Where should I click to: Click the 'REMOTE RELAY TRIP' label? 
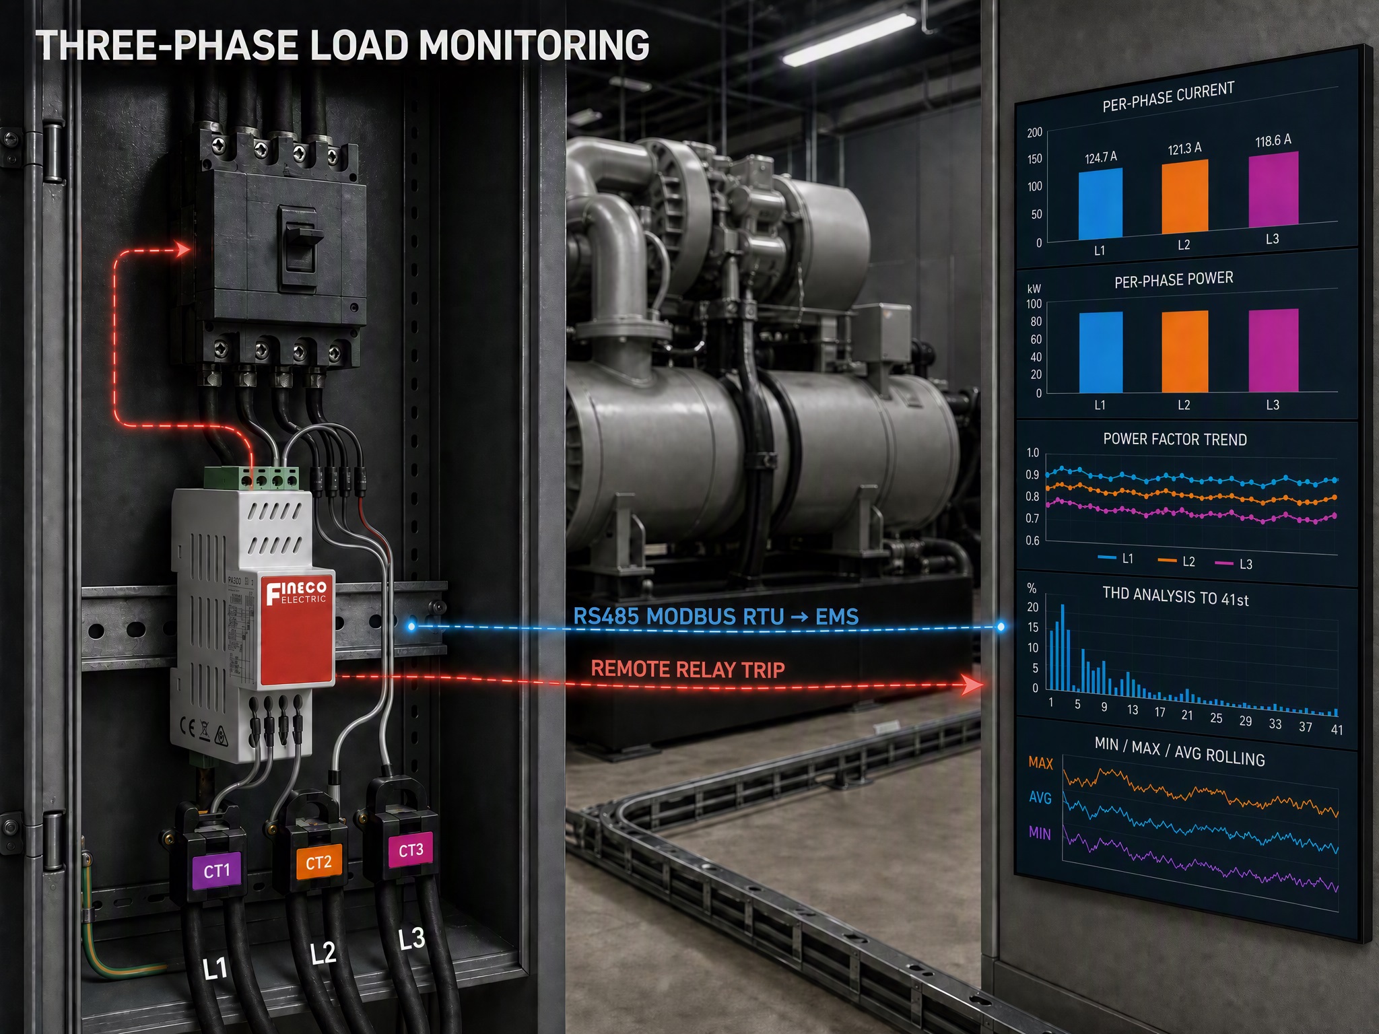(687, 669)
